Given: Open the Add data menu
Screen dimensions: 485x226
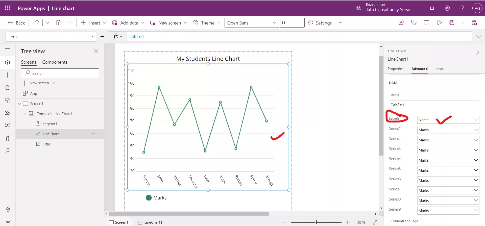Looking at the screenshot, I should click(128, 23).
